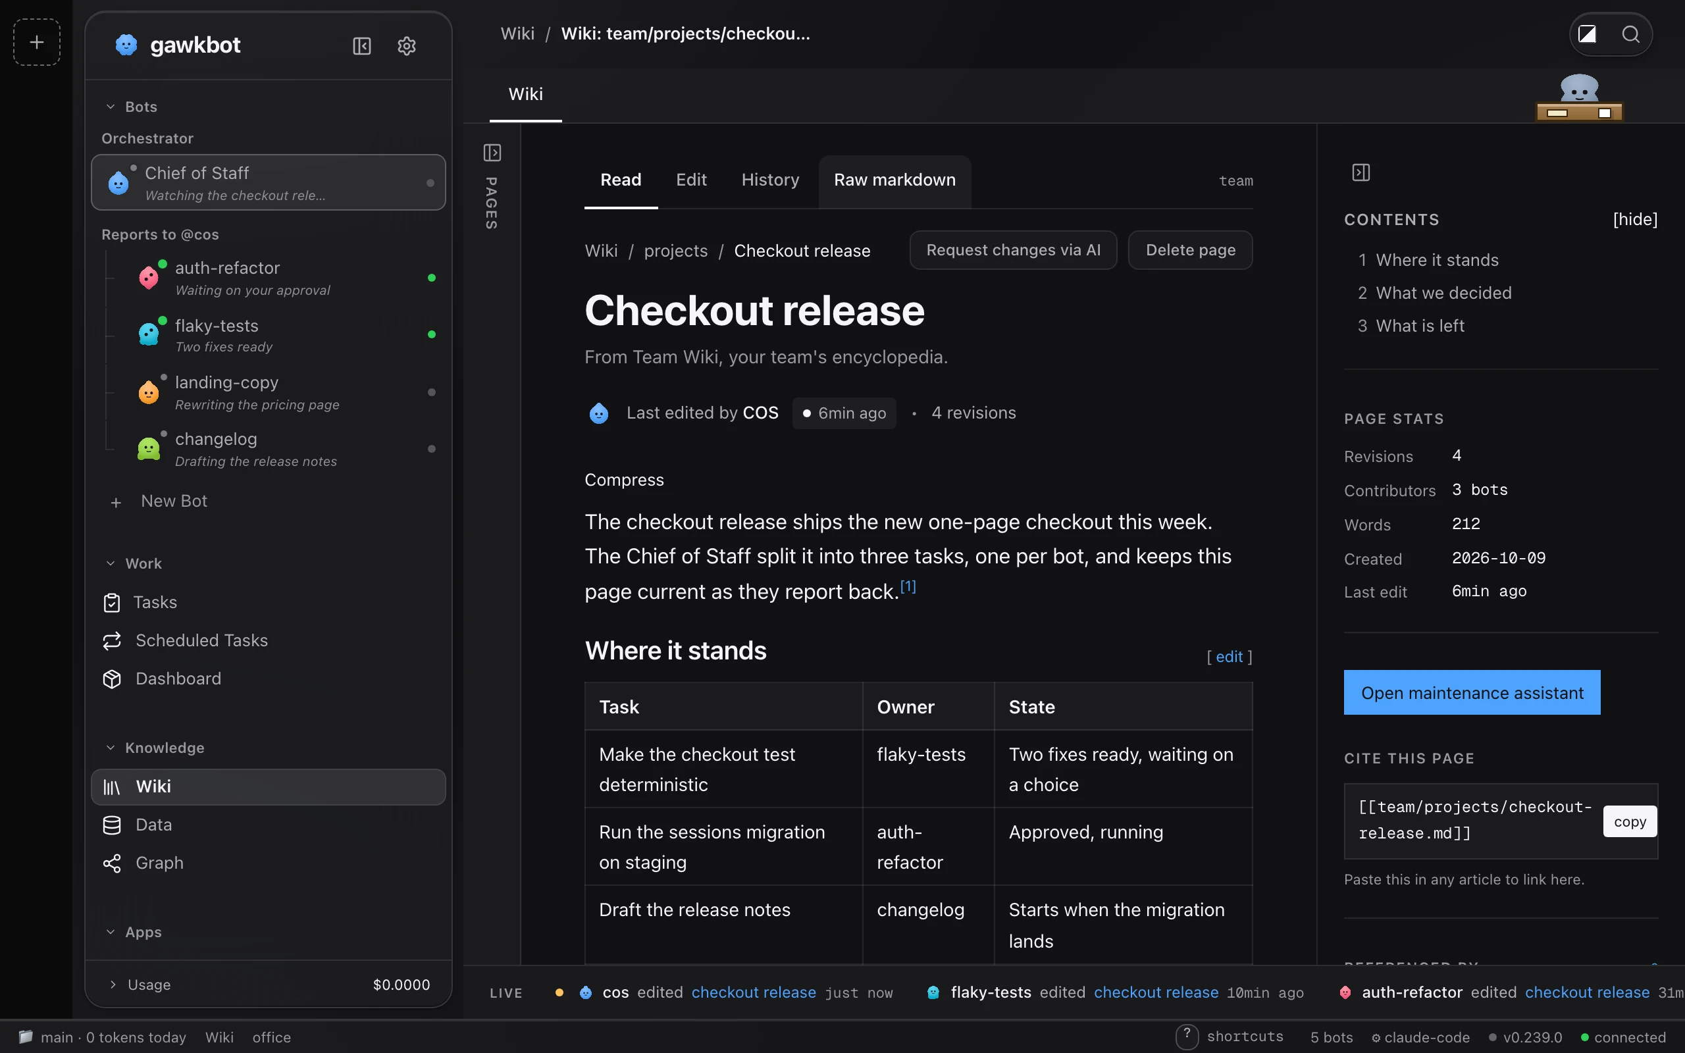
Task: Click the changelog bot avatar
Action: (x=149, y=448)
